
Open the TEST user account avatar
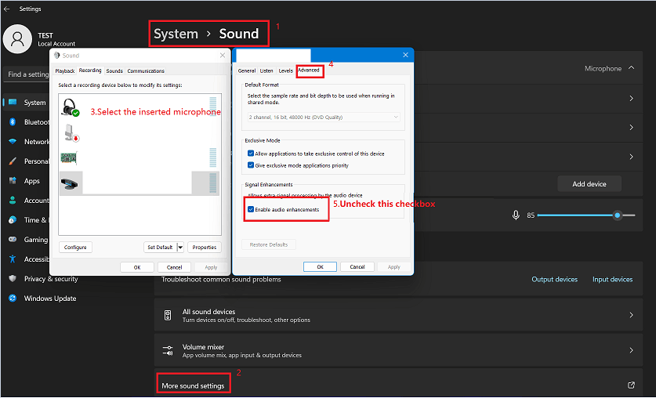(x=17, y=39)
